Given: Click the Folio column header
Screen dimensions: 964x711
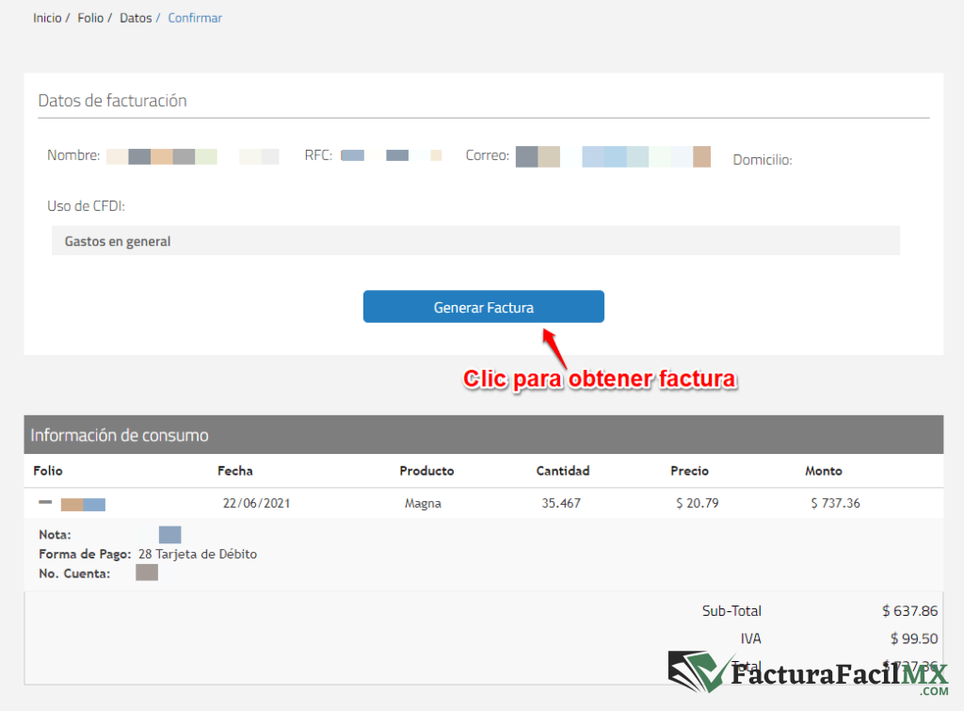Looking at the screenshot, I should (x=48, y=471).
